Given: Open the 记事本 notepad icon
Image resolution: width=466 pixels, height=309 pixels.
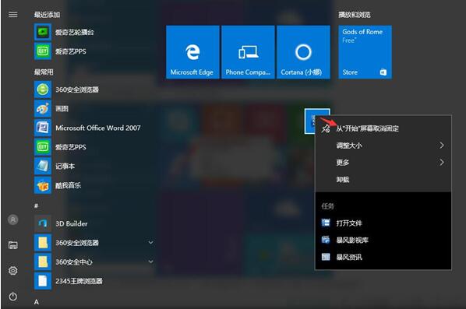Looking at the screenshot, I should point(43,166).
